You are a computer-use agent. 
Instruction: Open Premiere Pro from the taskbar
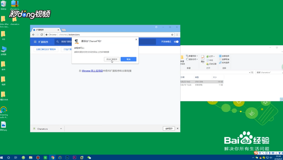pos(74,158)
